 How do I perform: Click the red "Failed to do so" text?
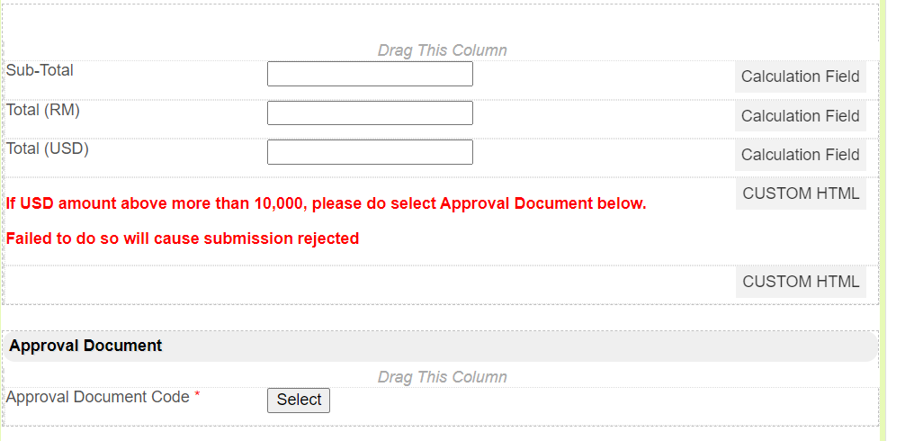point(182,238)
